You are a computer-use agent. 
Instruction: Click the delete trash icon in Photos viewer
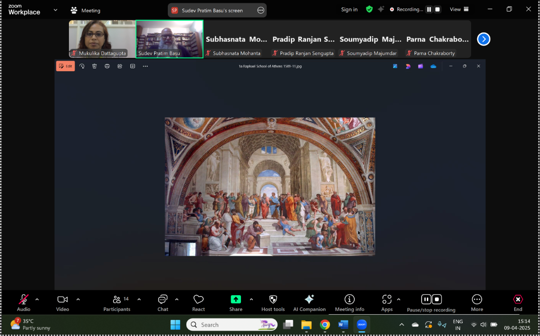[x=95, y=66]
